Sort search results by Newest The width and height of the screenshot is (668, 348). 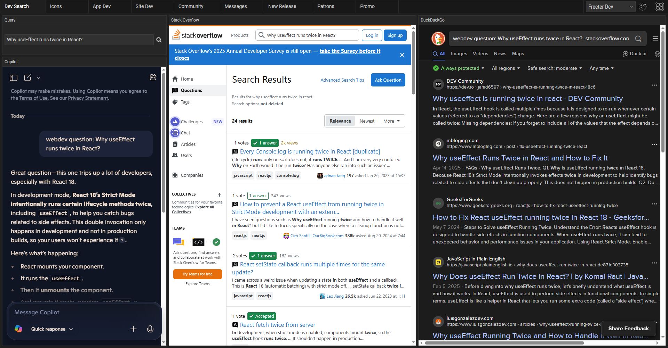coord(367,121)
